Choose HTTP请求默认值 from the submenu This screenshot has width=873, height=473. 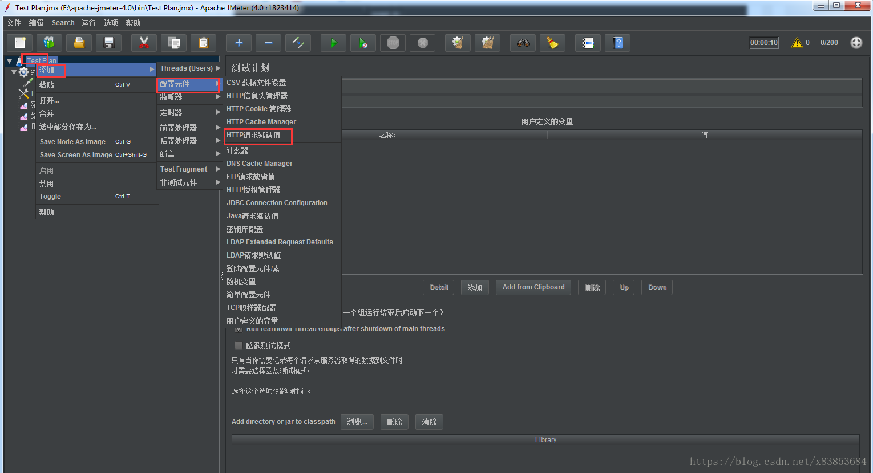(282, 136)
